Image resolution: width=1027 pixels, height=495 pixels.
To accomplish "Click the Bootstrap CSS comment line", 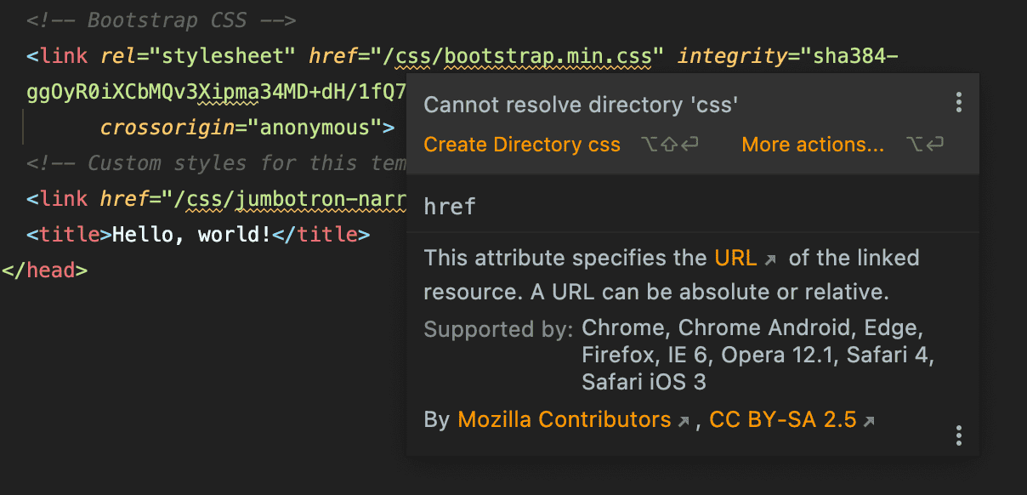I will pyautogui.click(x=162, y=20).
